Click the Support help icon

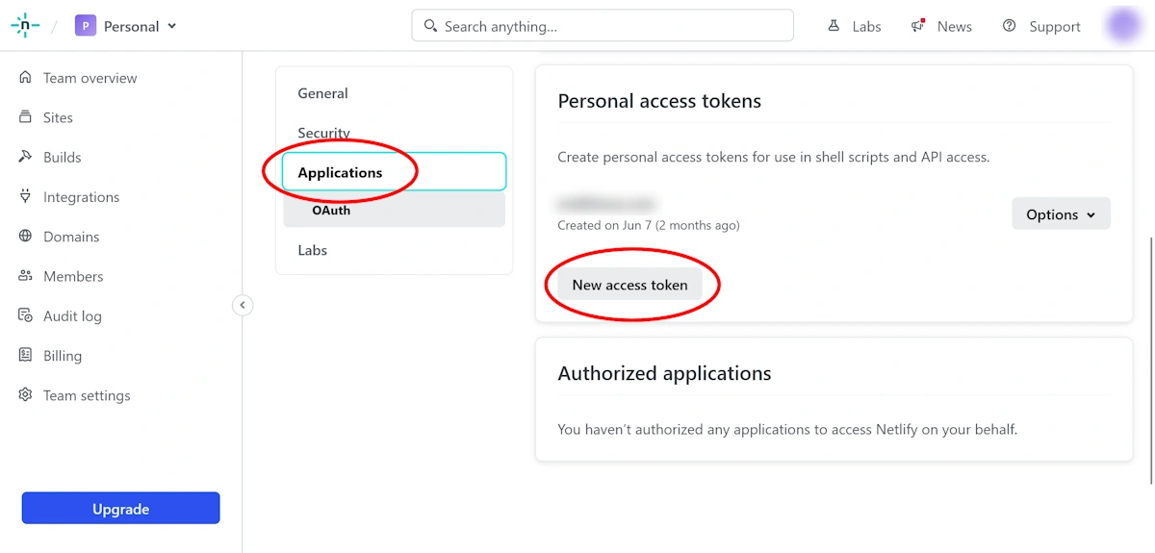pos(1009,26)
